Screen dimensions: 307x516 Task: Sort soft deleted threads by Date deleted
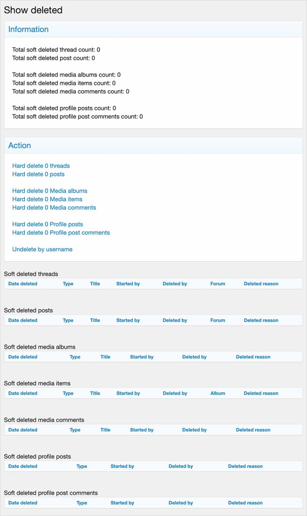click(23, 284)
